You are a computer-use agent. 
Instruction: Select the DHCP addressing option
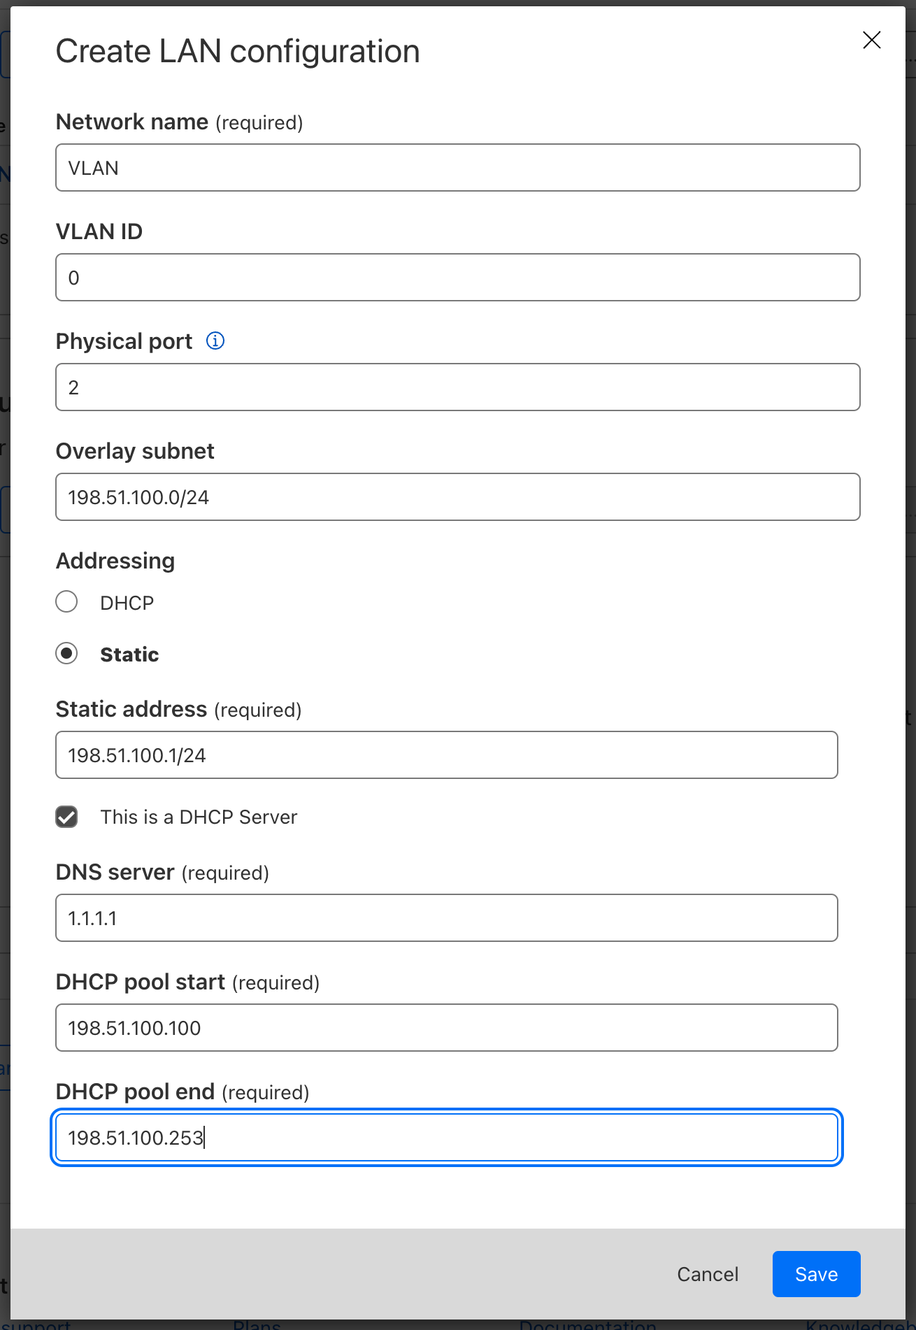pyautogui.click(x=66, y=601)
